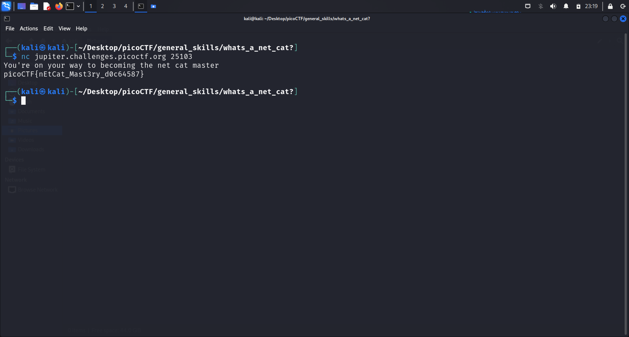Open the wired network connection icon

(528, 6)
